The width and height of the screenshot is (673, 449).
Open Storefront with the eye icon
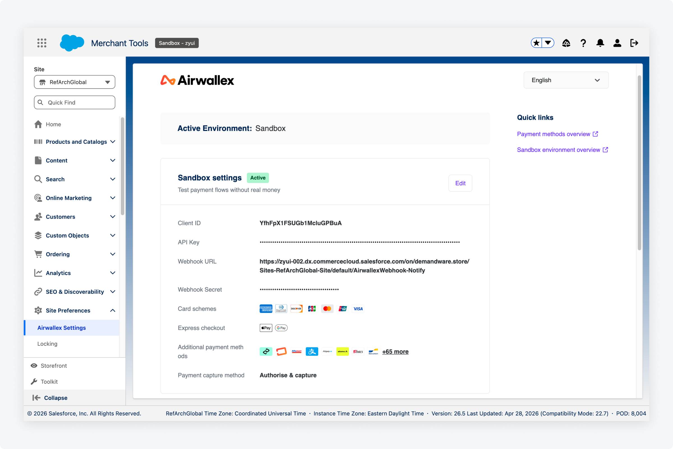[49, 366]
